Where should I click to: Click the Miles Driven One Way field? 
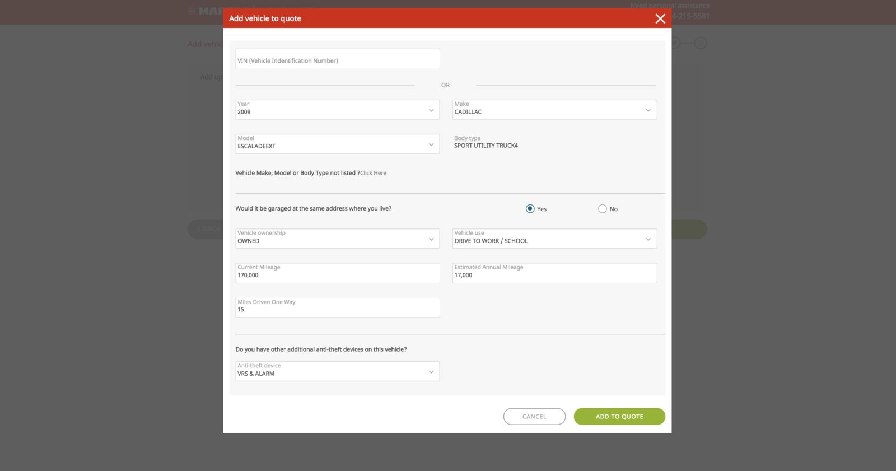point(338,307)
